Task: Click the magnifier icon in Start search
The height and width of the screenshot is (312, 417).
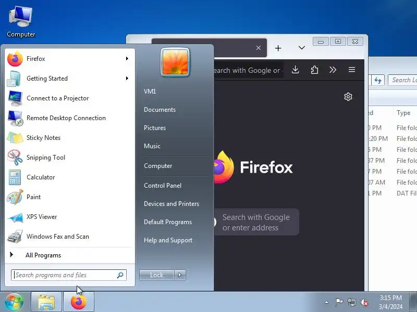Action: [120, 275]
